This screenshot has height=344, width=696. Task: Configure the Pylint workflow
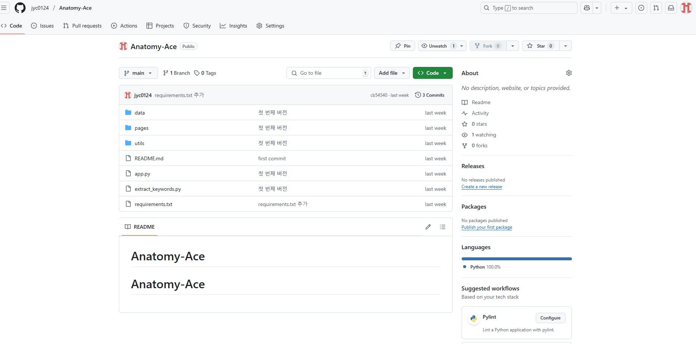point(550,318)
